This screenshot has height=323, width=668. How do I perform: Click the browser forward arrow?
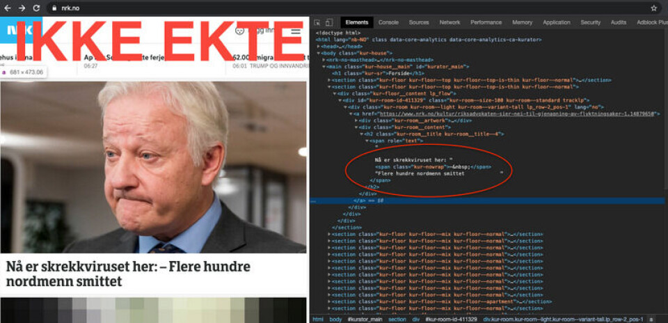21,8
